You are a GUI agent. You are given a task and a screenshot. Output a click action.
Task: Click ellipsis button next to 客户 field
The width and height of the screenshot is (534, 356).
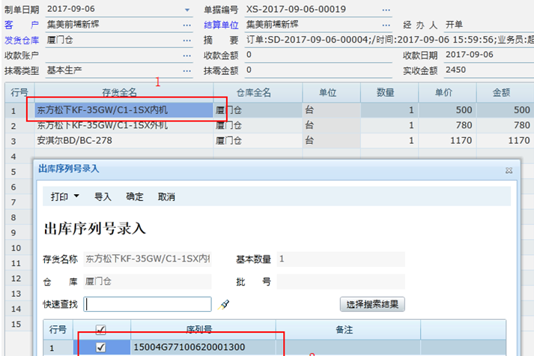click(x=186, y=25)
